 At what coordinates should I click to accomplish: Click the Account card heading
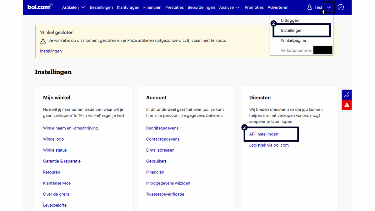tap(156, 98)
